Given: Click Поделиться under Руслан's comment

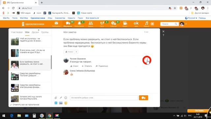Looking at the screenshot, I should 102,66.
